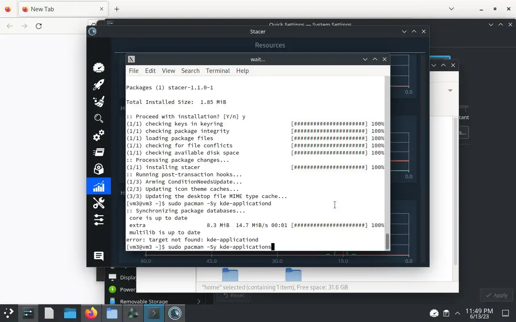Select the Firefox New Tab tab

pyautogui.click(x=63, y=9)
